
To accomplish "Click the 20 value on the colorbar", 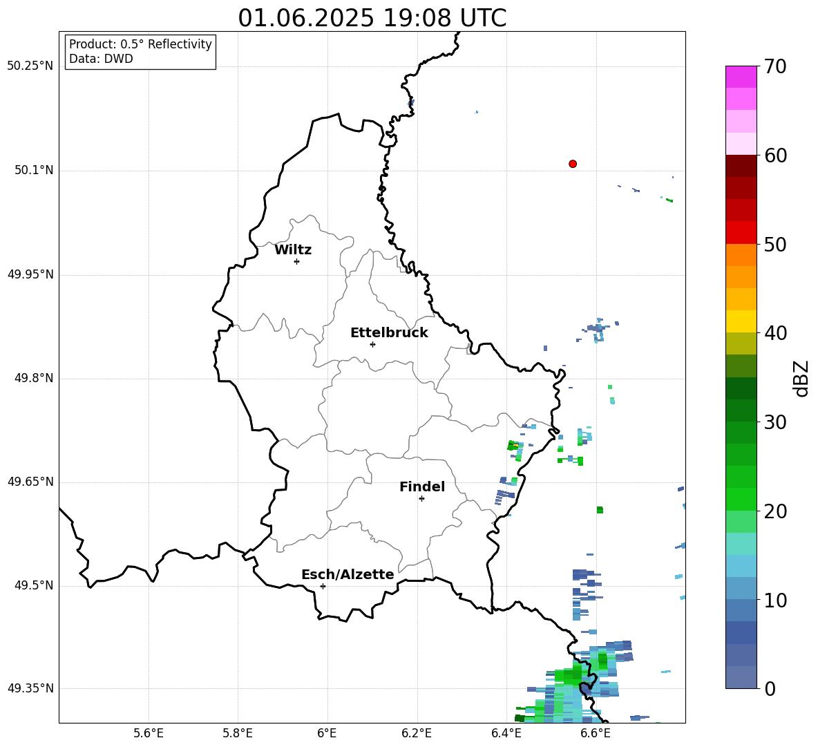I will coord(775,511).
